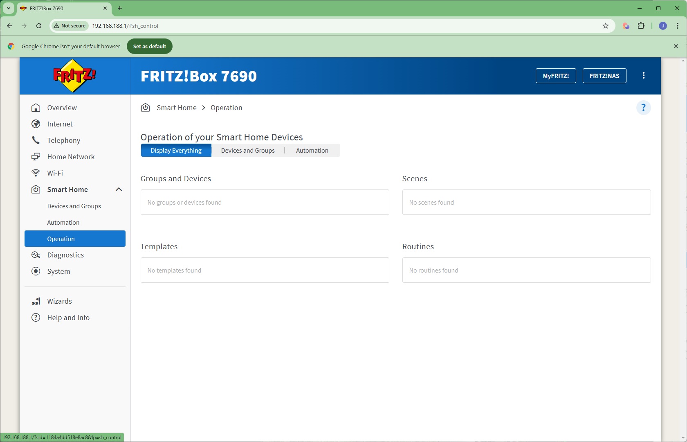Click the No templates found box
This screenshot has height=442, width=687.
click(x=265, y=270)
